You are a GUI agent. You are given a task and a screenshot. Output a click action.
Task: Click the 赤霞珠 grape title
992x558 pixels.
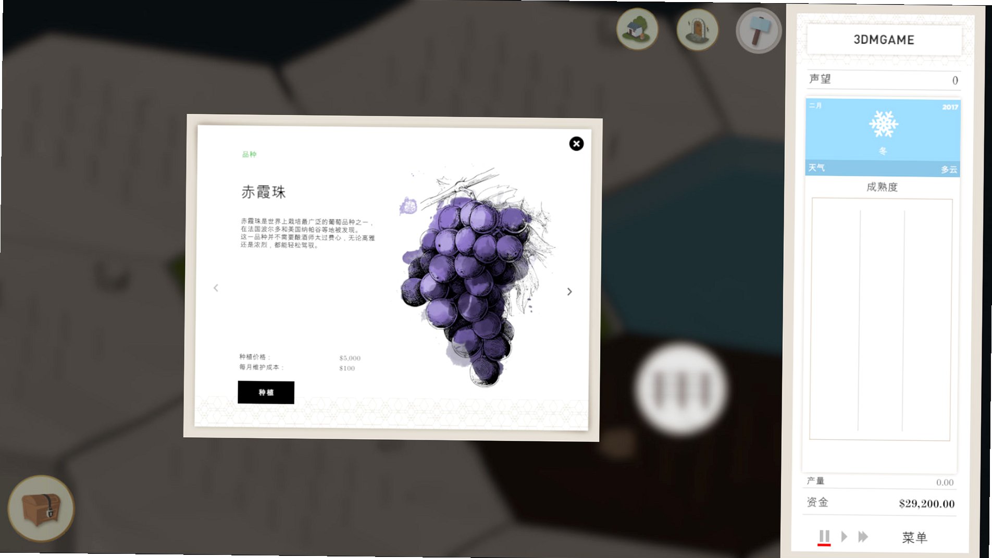[x=263, y=192]
